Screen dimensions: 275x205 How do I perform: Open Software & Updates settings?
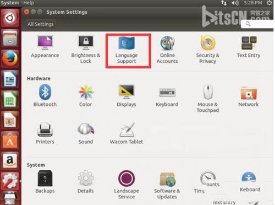[167, 186]
